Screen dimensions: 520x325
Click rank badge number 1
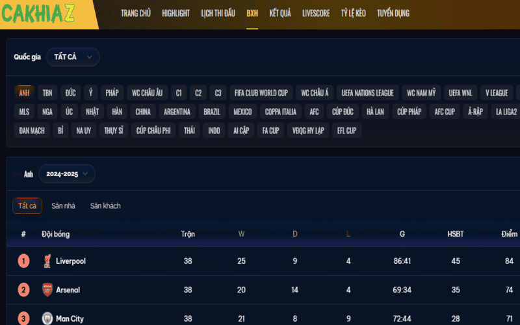(23, 261)
